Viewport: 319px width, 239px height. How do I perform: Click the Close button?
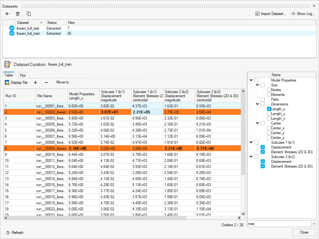tap(304, 232)
